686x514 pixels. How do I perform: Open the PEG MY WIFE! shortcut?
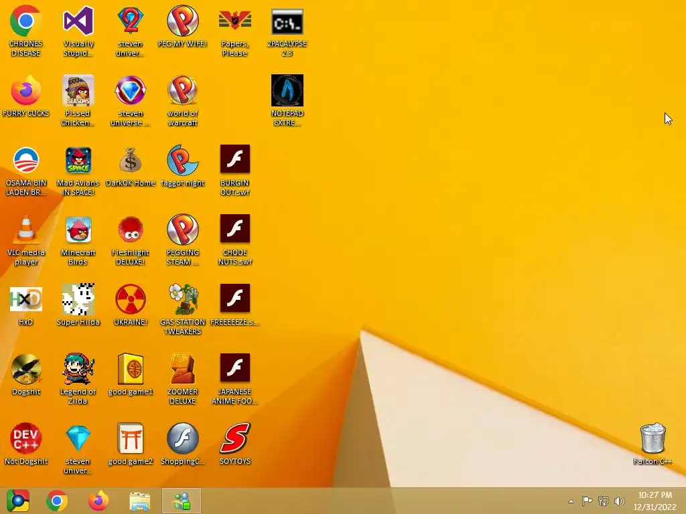182,21
